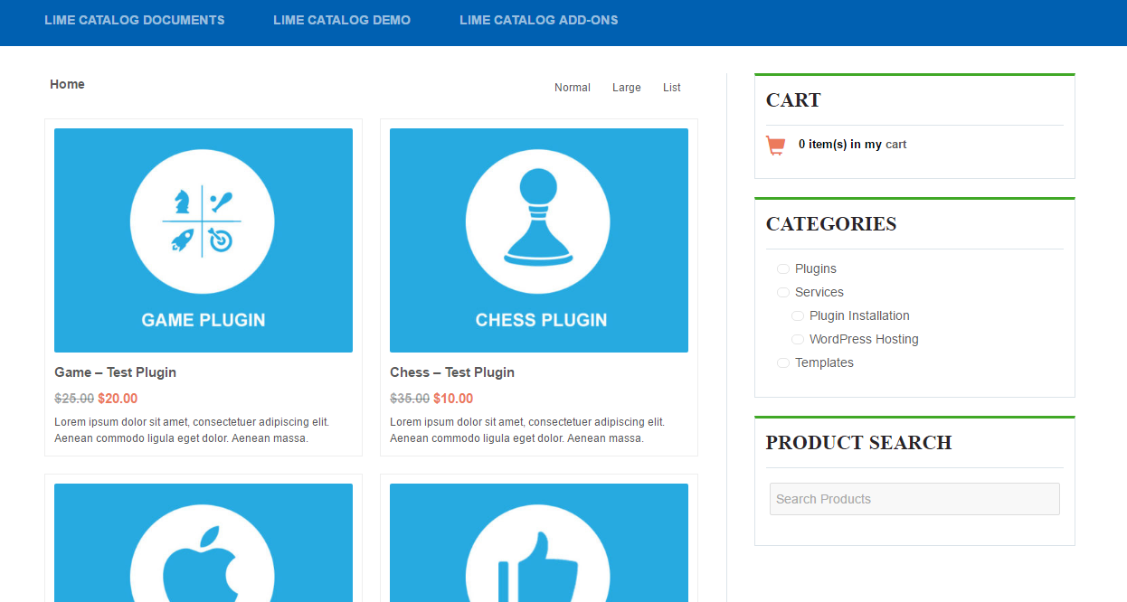Click the Categories widget heading
Image resolution: width=1127 pixels, height=602 pixels.
pyautogui.click(x=831, y=224)
